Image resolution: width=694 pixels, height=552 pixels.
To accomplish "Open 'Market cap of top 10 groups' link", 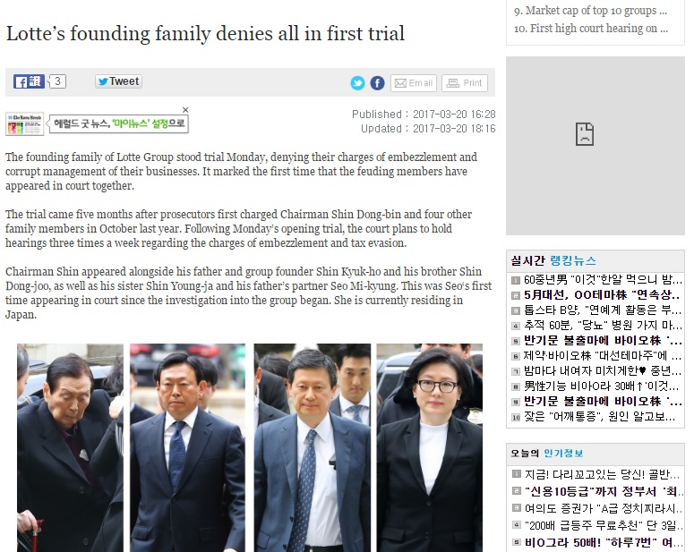I will [590, 11].
